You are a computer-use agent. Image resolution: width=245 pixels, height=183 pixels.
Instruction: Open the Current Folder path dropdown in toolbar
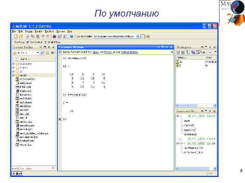tap(138, 36)
